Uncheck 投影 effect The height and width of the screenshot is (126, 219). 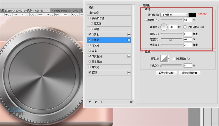pyautogui.click(x=90, y=72)
